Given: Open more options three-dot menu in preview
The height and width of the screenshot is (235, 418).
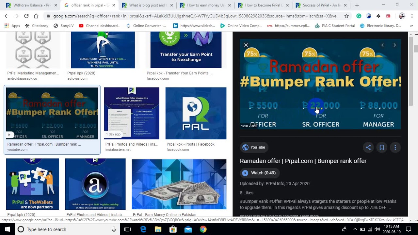Looking at the screenshot, I should (395, 148).
